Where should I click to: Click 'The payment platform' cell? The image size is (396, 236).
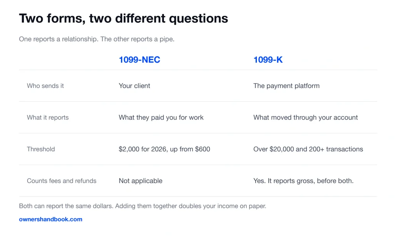(x=287, y=86)
